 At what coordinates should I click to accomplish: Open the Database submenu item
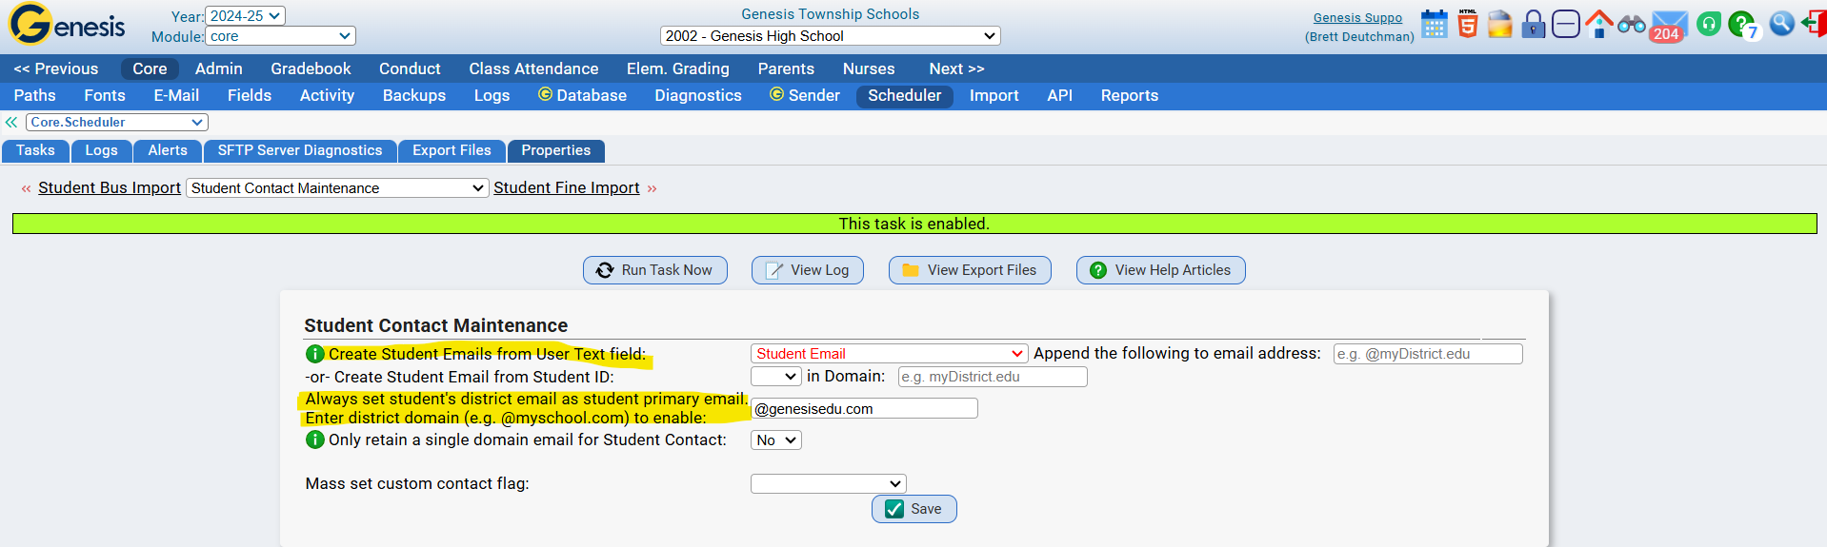(582, 95)
